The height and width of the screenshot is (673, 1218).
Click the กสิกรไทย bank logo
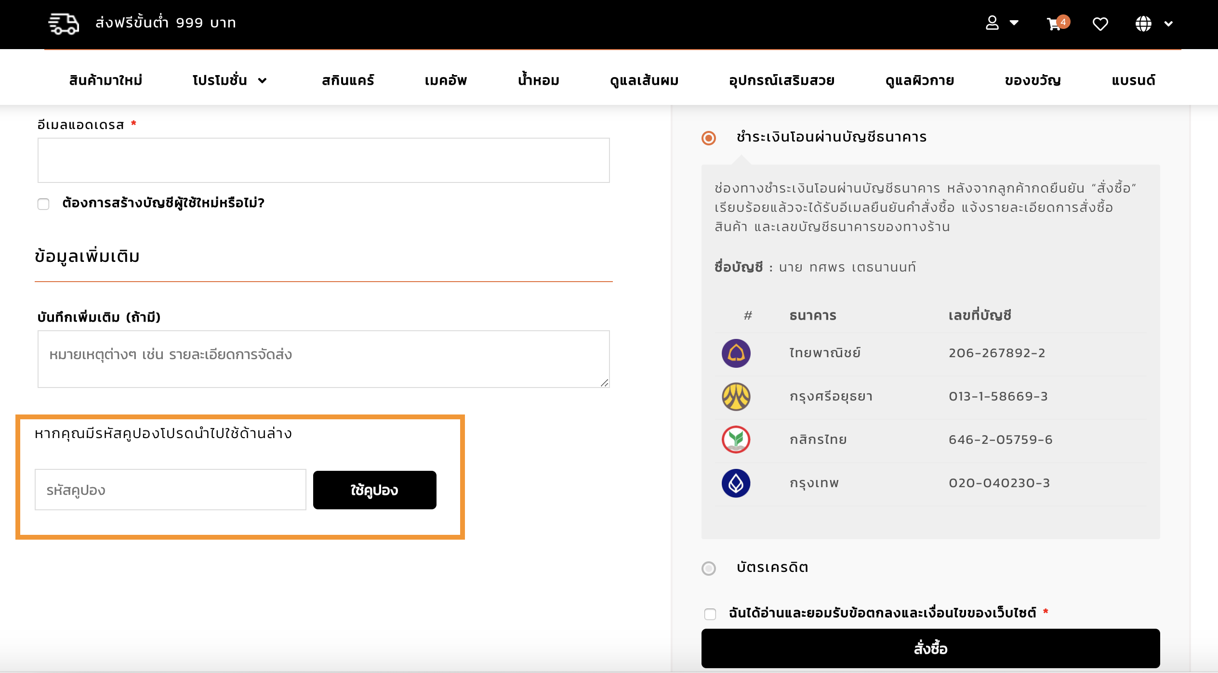coord(736,440)
